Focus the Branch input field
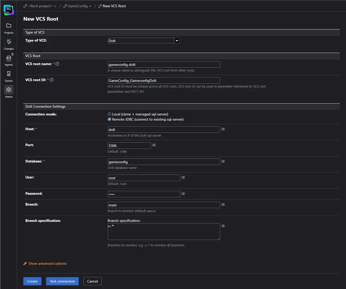The width and height of the screenshot is (346, 289). pos(164,205)
